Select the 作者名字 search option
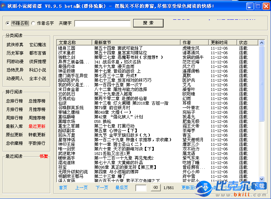This screenshot has width=271, height=199. pos(34,23)
